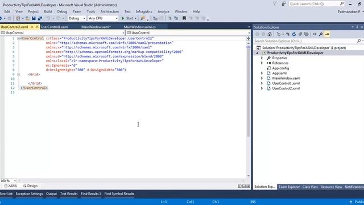Click the Save All toolbar icon
The width and height of the screenshot is (364, 205).
tap(40, 18)
